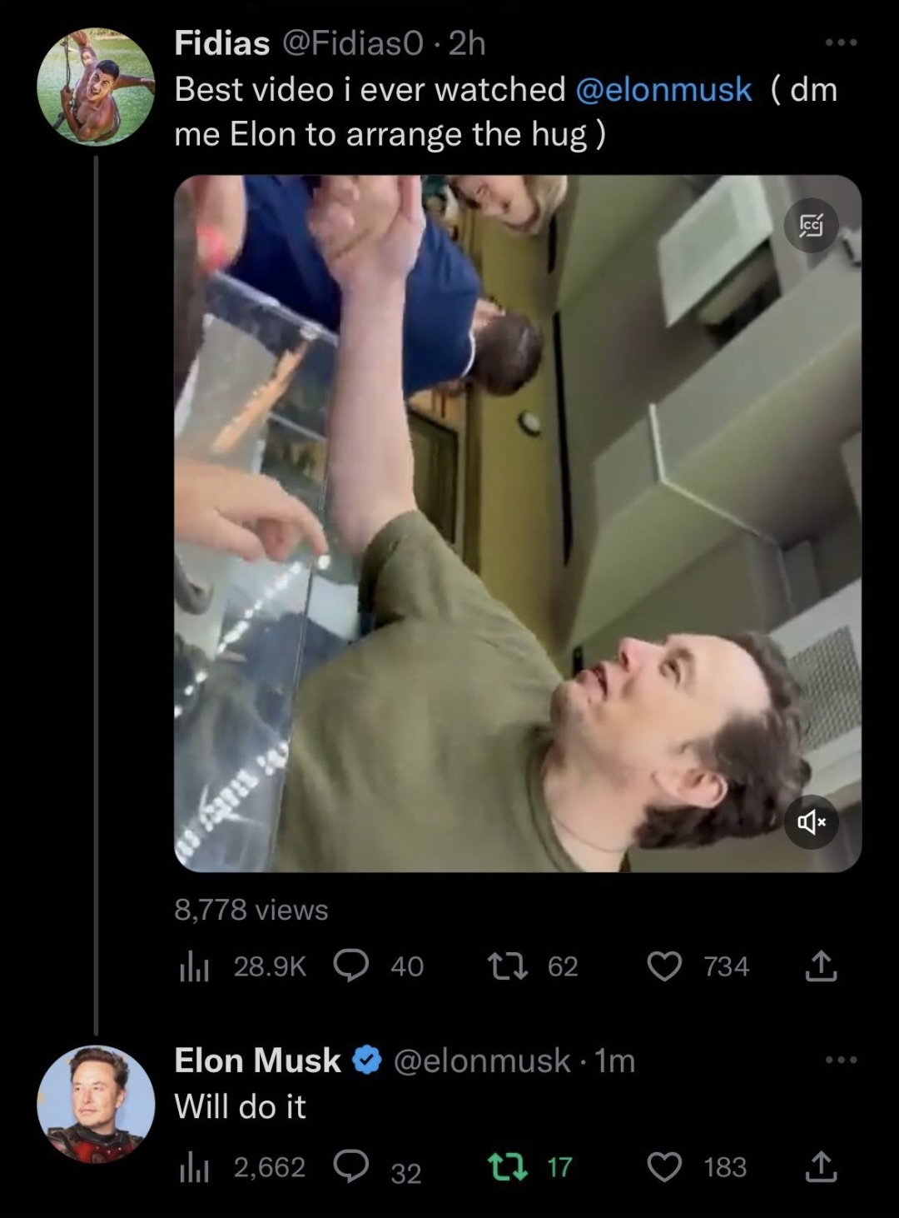Play the embedded video
The height and width of the screenshot is (1218, 899).
[517, 523]
